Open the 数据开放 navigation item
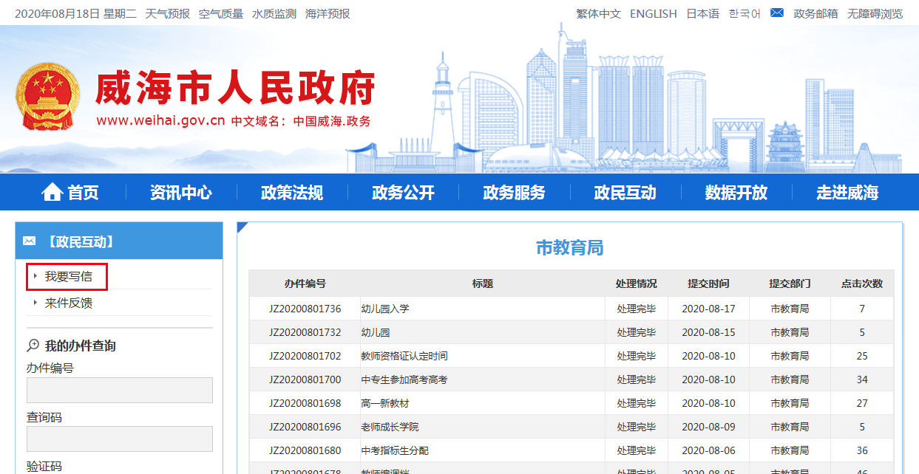This screenshot has width=919, height=474. click(x=736, y=193)
